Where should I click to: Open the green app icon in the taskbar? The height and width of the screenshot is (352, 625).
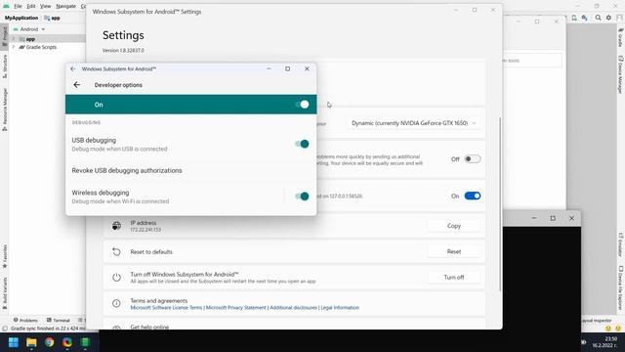tap(85, 342)
